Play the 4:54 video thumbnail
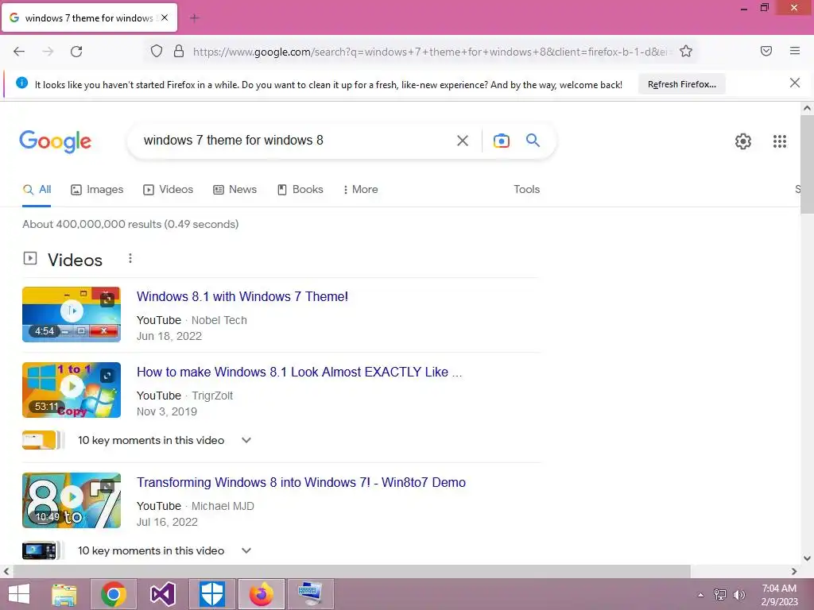The height and width of the screenshot is (610, 814). pos(72,315)
